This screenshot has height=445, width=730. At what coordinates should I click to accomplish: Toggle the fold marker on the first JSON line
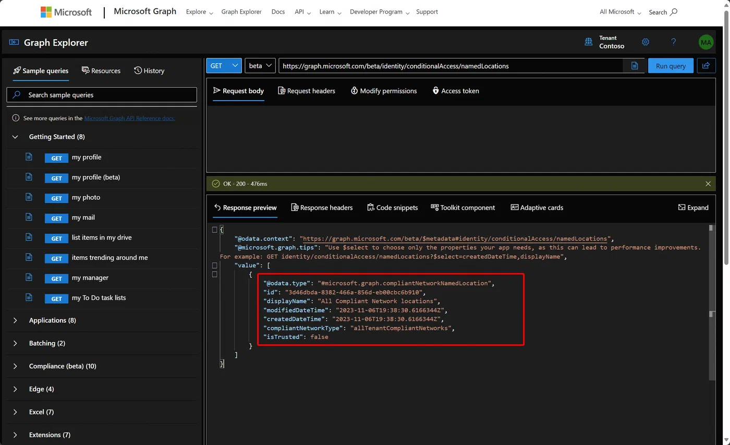[x=214, y=230]
